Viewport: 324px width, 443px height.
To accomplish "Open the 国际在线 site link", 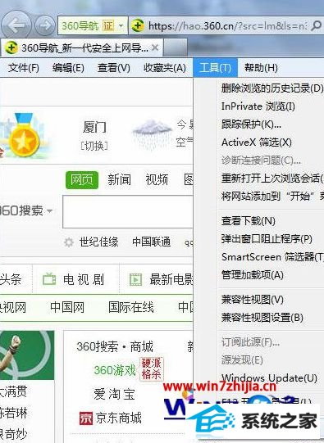I will click(131, 307).
